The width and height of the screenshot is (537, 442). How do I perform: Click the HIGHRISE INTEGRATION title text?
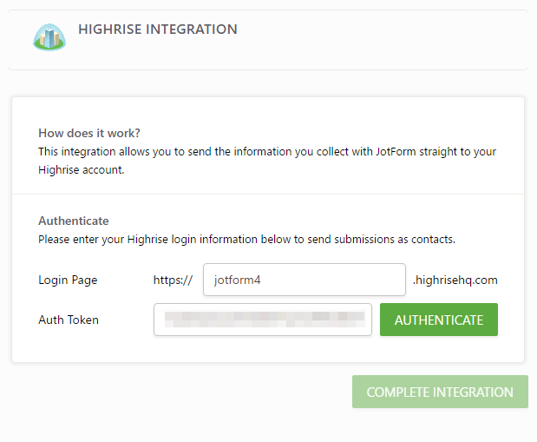[157, 30]
